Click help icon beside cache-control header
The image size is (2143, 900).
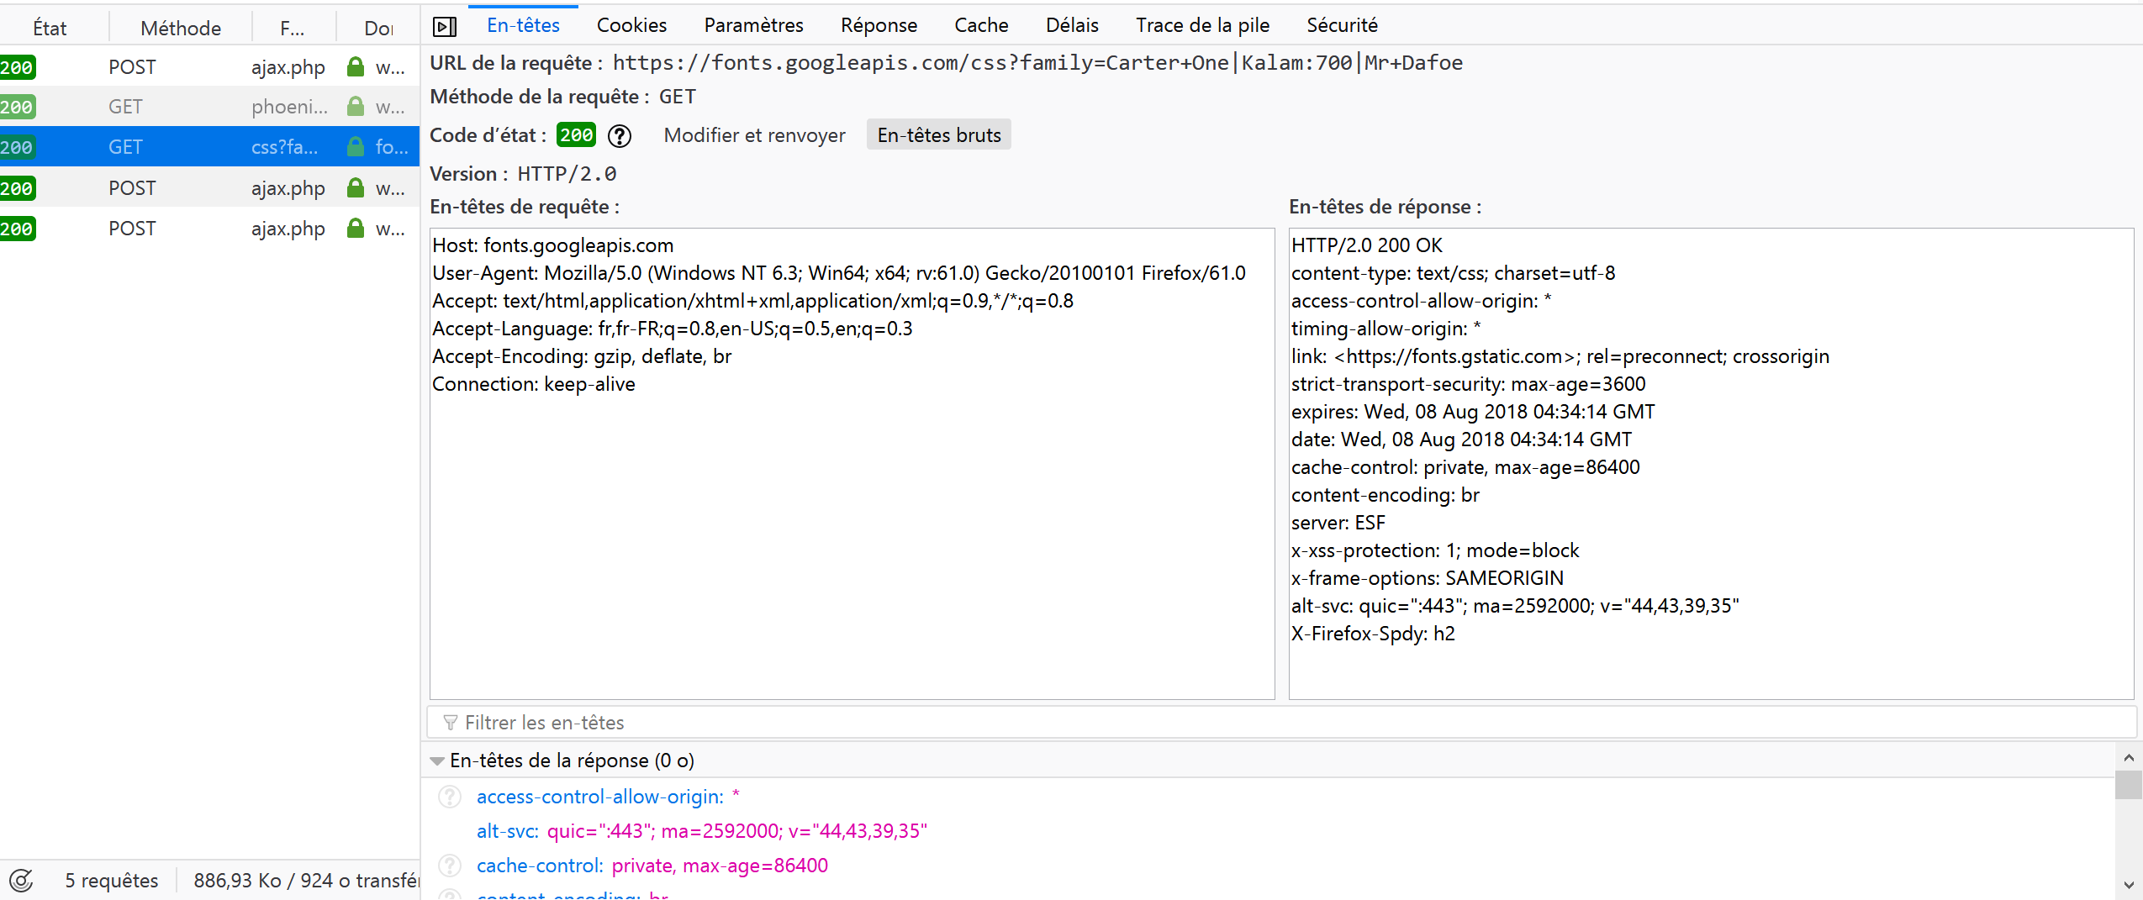[450, 866]
